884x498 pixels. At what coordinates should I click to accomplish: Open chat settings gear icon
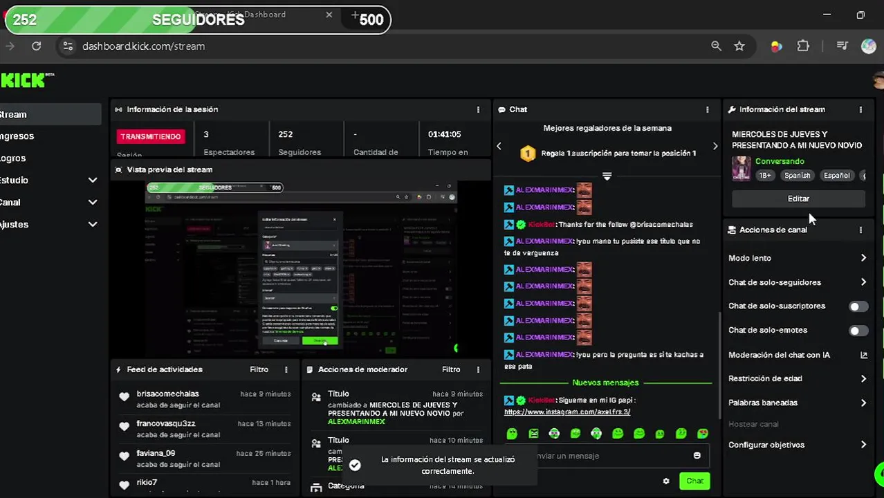(x=666, y=481)
